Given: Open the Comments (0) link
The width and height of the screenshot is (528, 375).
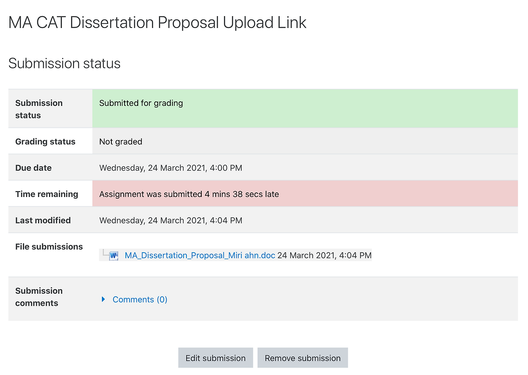Looking at the screenshot, I should tap(140, 300).
